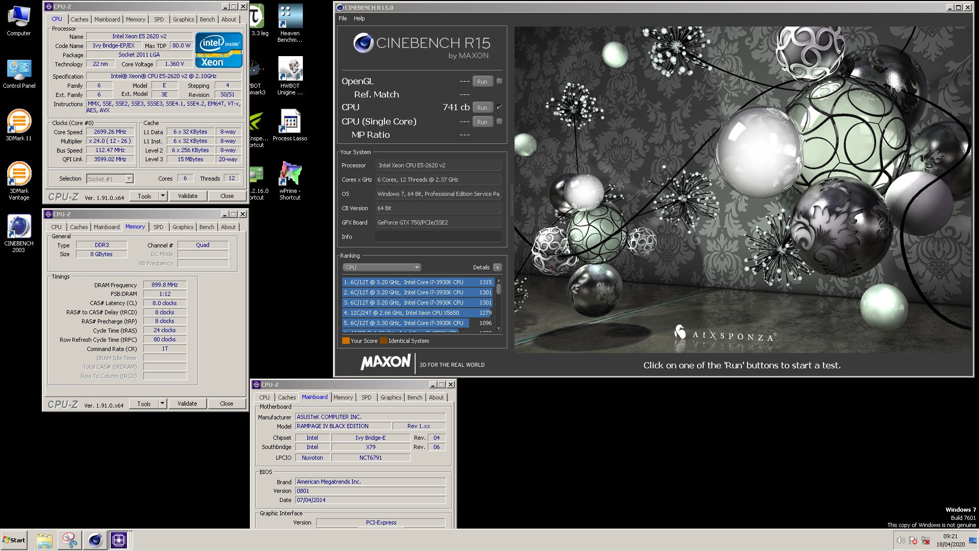Screen dimensions: 979x551
Task: Run the CPU benchmark
Action: [x=482, y=108]
